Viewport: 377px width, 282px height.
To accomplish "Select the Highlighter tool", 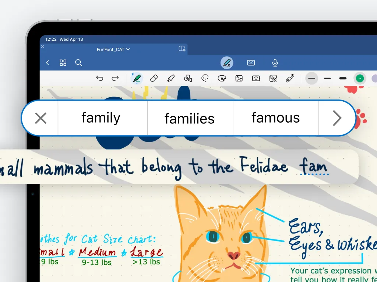I will (x=171, y=78).
